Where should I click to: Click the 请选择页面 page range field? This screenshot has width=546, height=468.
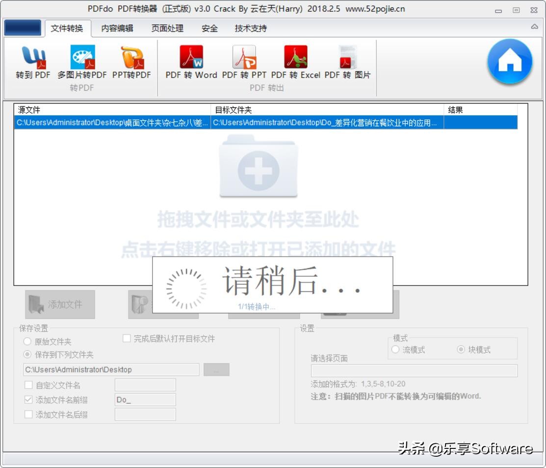pos(414,371)
